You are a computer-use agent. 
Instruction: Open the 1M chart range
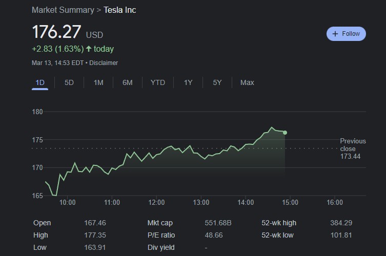click(x=98, y=82)
